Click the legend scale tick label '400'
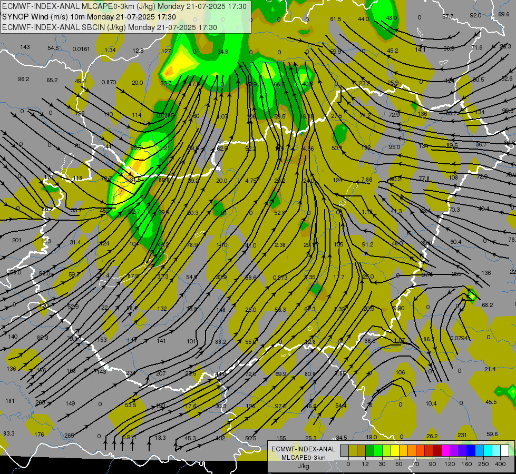 (500, 464)
